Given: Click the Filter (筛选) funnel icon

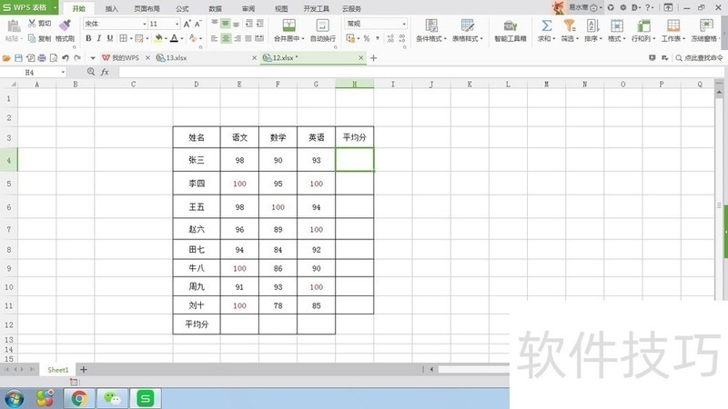Looking at the screenshot, I should 570,25.
